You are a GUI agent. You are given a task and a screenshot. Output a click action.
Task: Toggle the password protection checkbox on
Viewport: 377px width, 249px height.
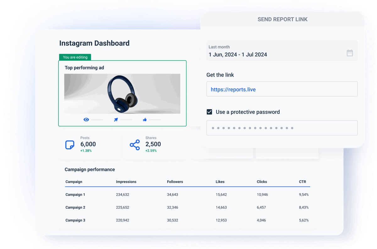point(210,112)
